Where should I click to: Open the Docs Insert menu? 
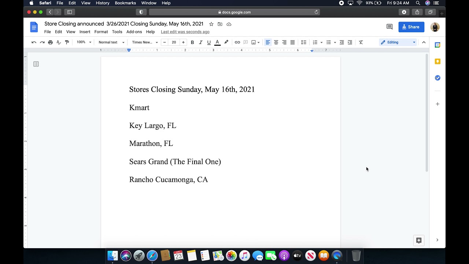(85, 32)
